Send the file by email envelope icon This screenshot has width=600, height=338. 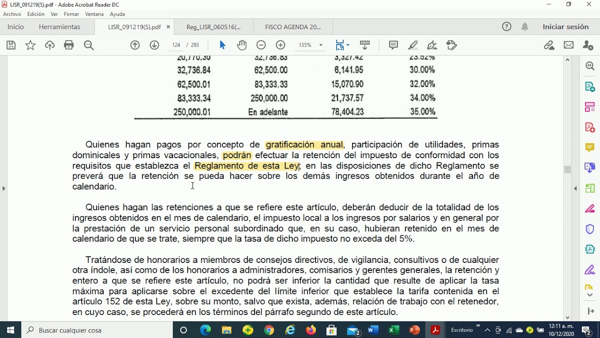(569, 45)
